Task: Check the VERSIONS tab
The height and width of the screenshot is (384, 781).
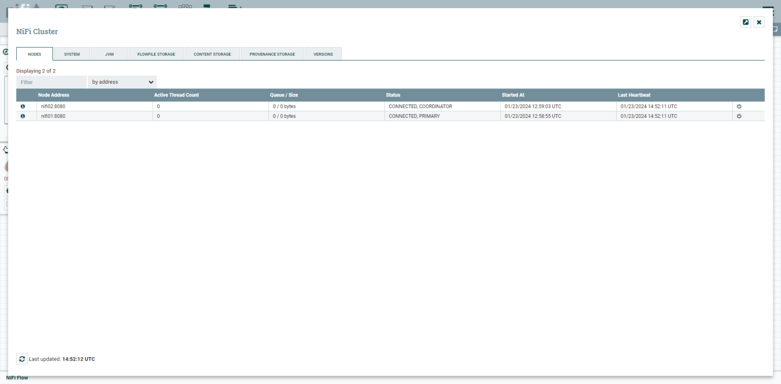Action: 323,54
